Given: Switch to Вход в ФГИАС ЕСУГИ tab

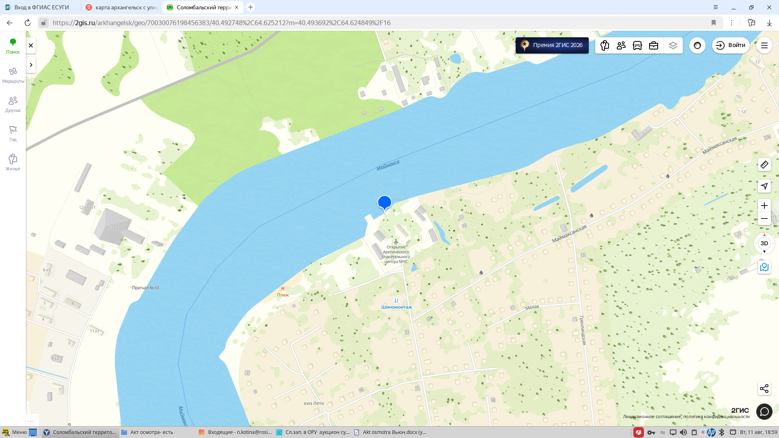Looking at the screenshot, I should (40, 7).
